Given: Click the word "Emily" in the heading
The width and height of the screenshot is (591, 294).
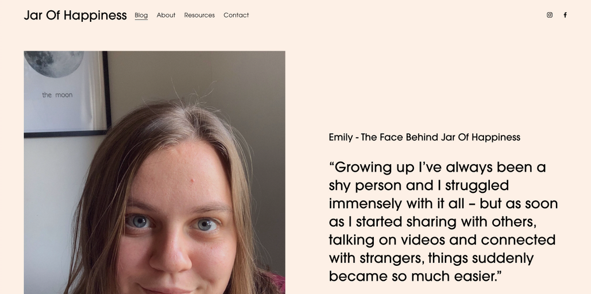Looking at the screenshot, I should [341, 137].
